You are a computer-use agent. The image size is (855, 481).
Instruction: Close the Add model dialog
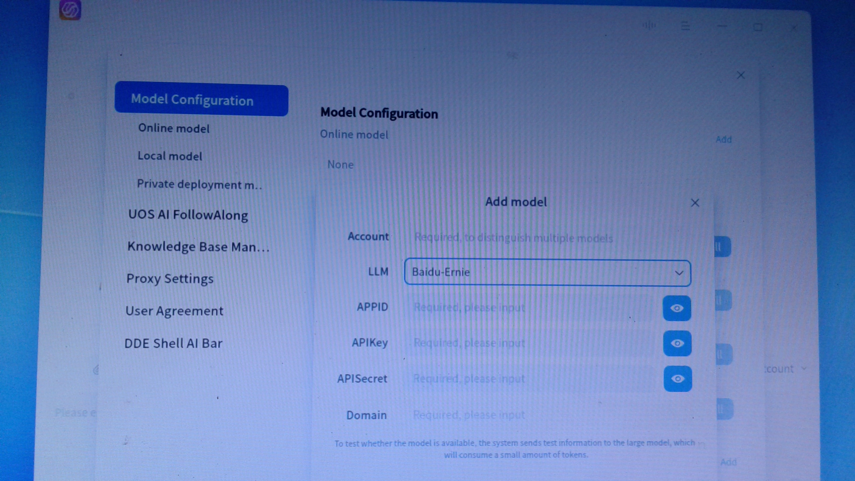coord(695,203)
